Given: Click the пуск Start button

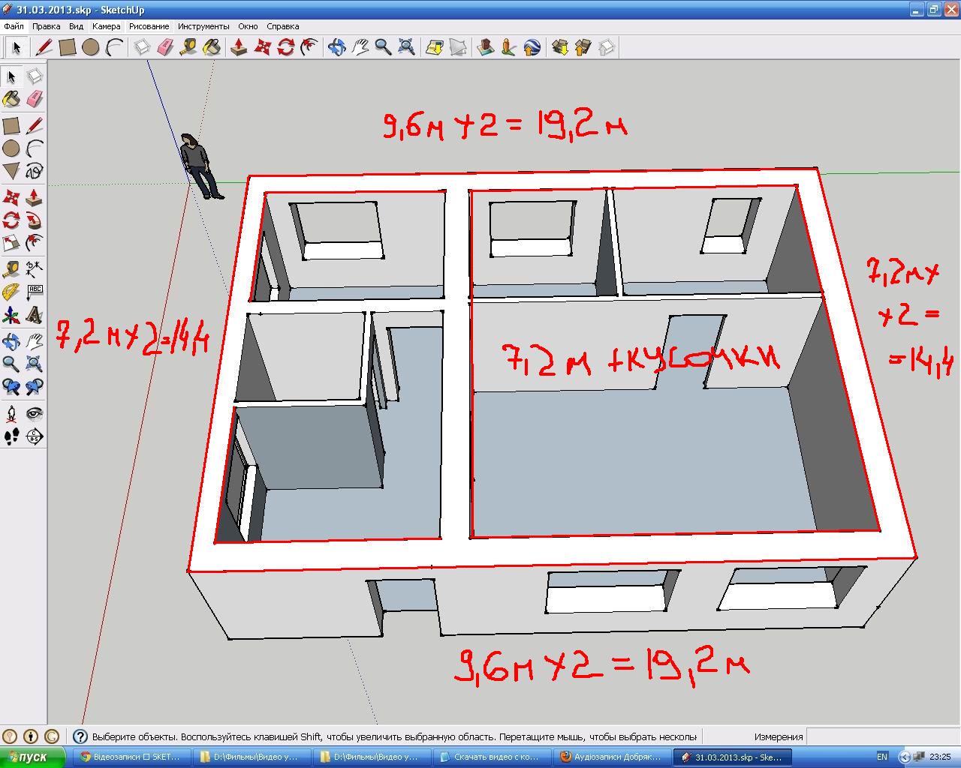Looking at the screenshot, I should (34, 757).
